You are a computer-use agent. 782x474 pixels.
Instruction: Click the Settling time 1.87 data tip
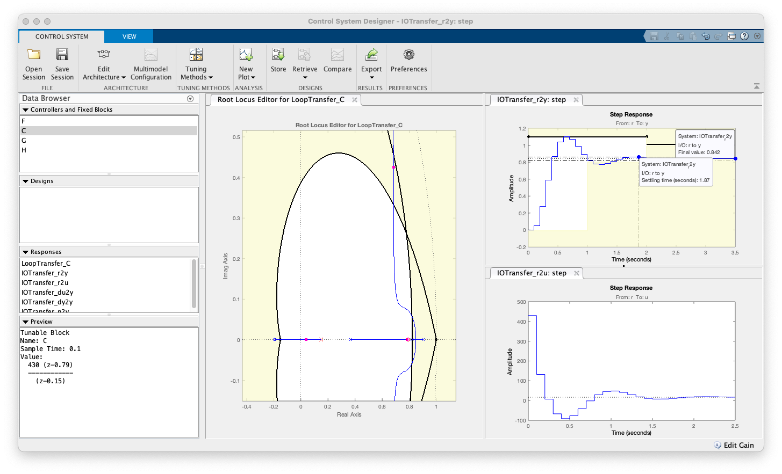pyautogui.click(x=676, y=172)
